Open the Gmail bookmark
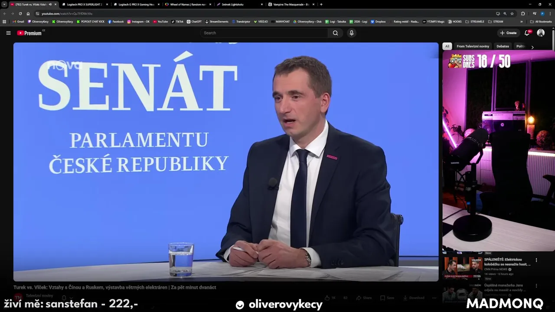The image size is (555, 312). (19, 22)
